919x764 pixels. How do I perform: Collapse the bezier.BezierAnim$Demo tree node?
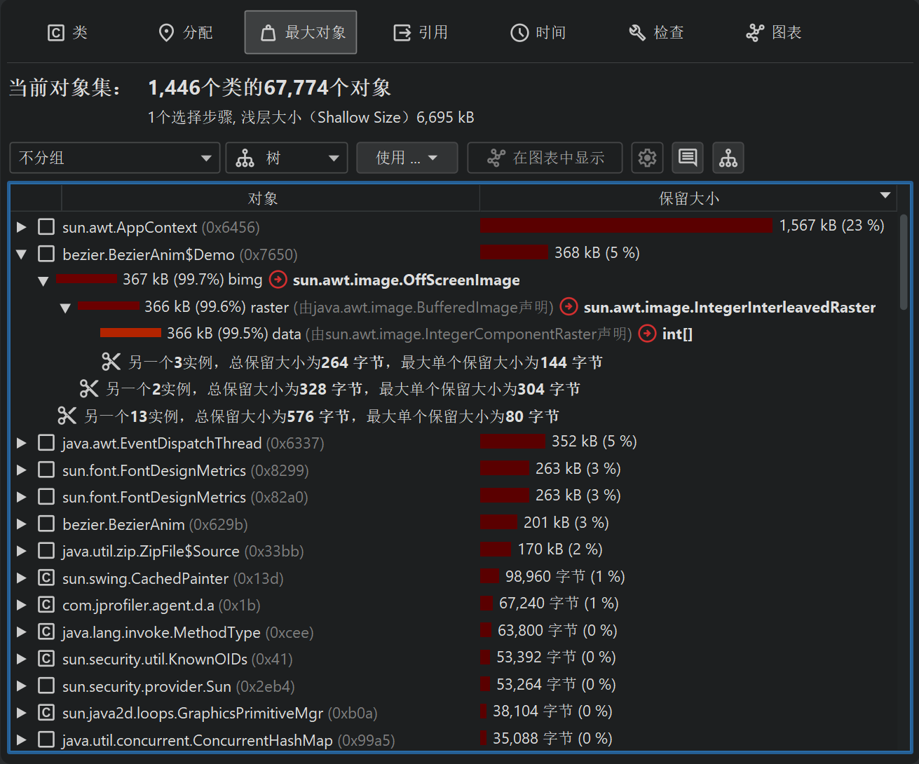click(22, 254)
